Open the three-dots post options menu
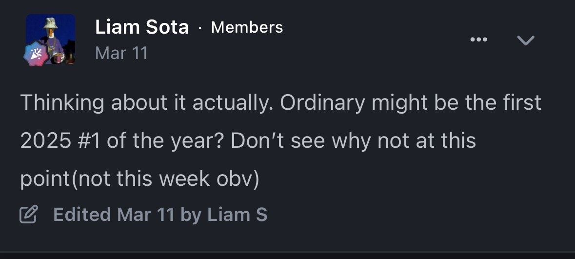This screenshot has height=259, width=575. [478, 40]
